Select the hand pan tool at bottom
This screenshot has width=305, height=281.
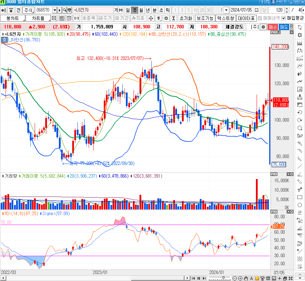246,279
